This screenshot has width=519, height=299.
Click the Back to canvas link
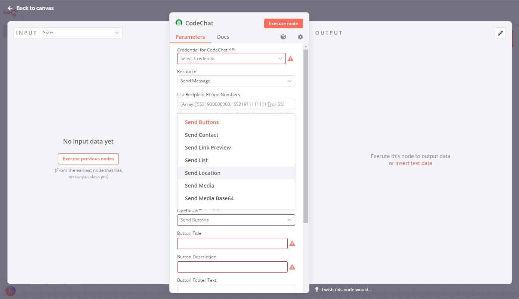tap(35, 8)
